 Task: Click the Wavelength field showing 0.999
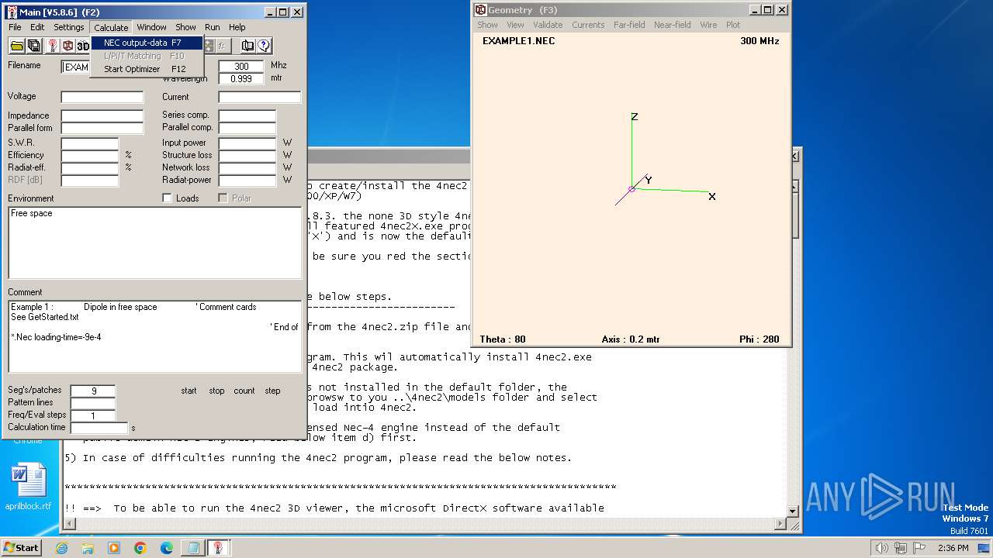(241, 78)
